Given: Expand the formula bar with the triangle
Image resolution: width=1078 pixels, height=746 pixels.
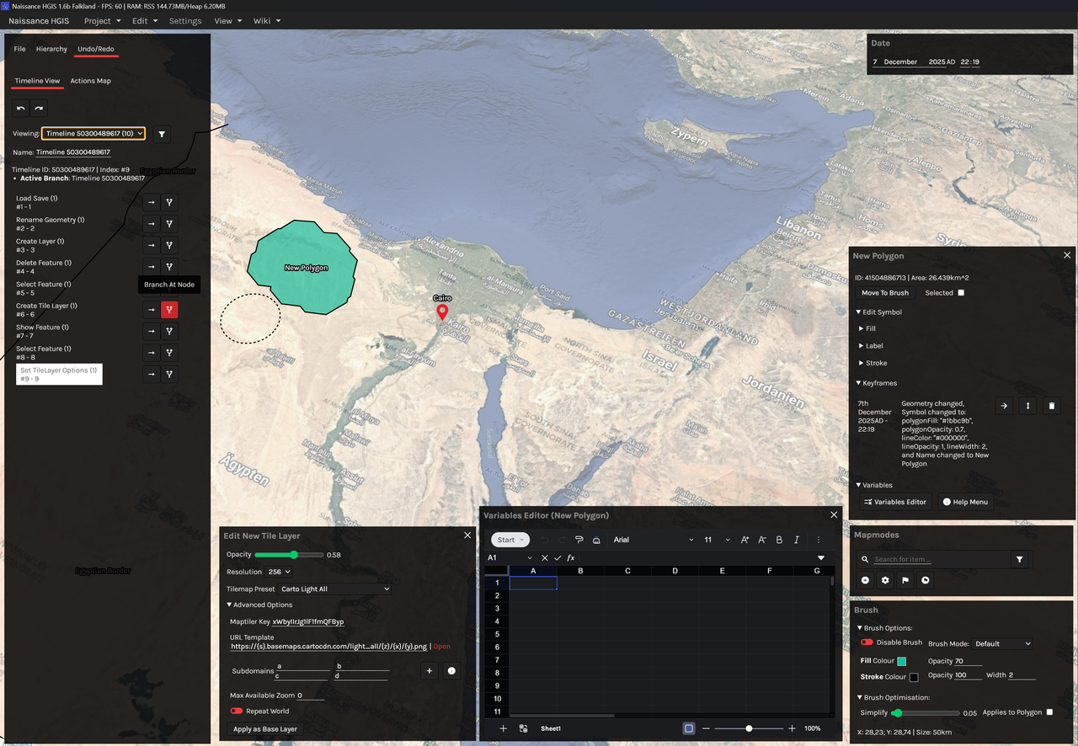Looking at the screenshot, I should [821, 558].
